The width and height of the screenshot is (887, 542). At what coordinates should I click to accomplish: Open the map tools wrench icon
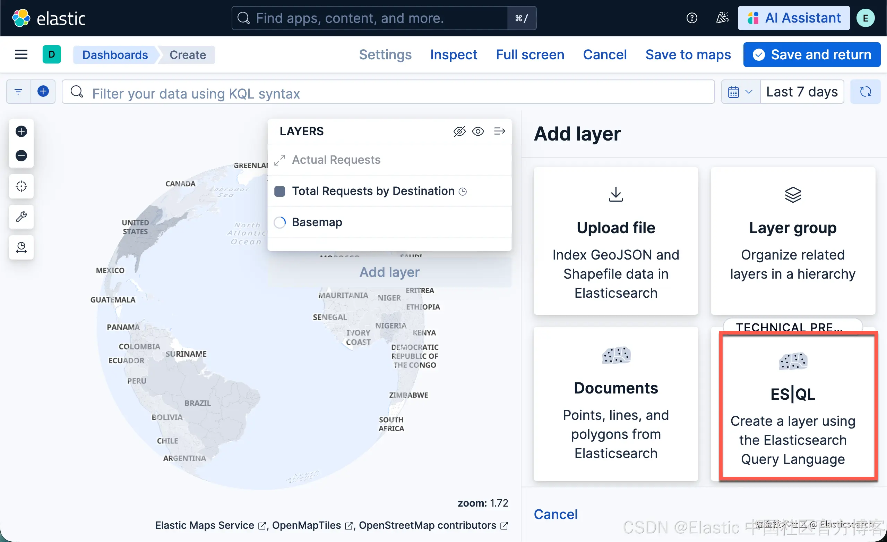[x=21, y=217]
